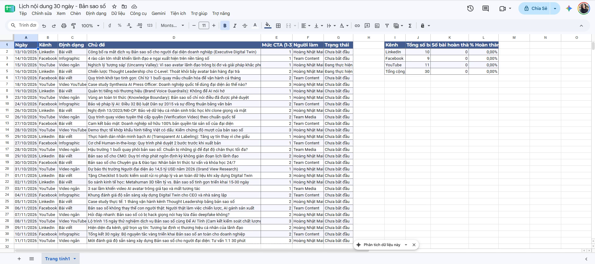Click the Phân tích dữ liệu này button
Screen dimensions: 595x264
[382, 245]
